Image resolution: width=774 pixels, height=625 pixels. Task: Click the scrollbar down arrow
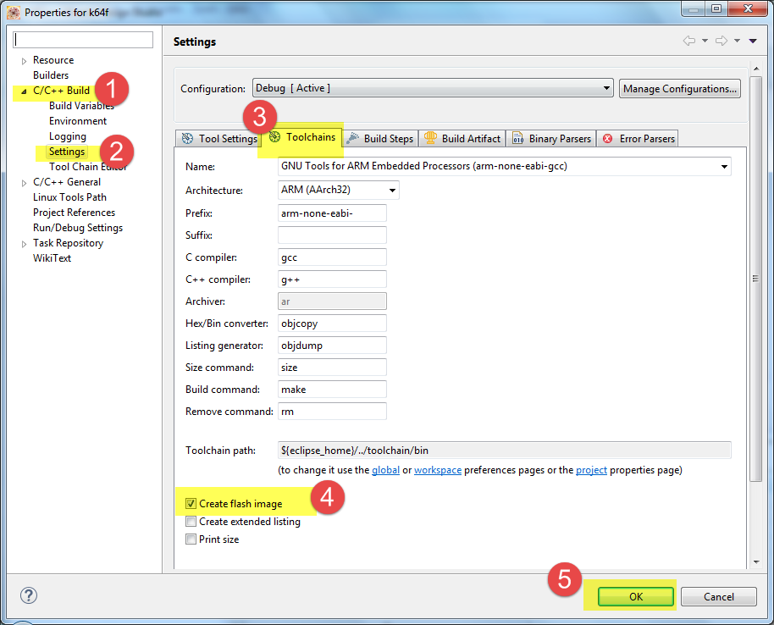pyautogui.click(x=755, y=561)
